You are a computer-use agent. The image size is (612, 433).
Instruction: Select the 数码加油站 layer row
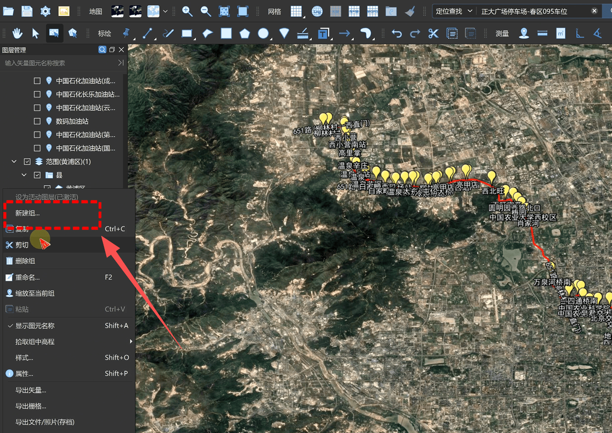coord(72,121)
